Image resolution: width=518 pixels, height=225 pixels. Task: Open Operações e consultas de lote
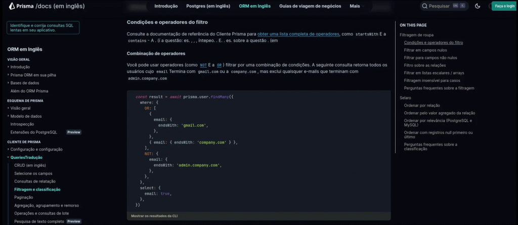[x=41, y=213]
